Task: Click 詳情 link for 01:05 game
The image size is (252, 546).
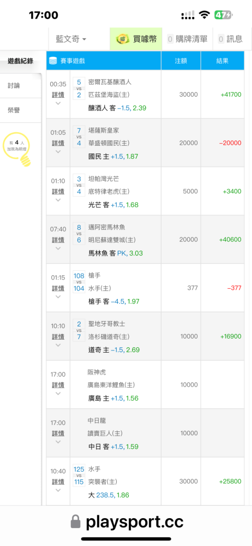Action: coord(58,143)
